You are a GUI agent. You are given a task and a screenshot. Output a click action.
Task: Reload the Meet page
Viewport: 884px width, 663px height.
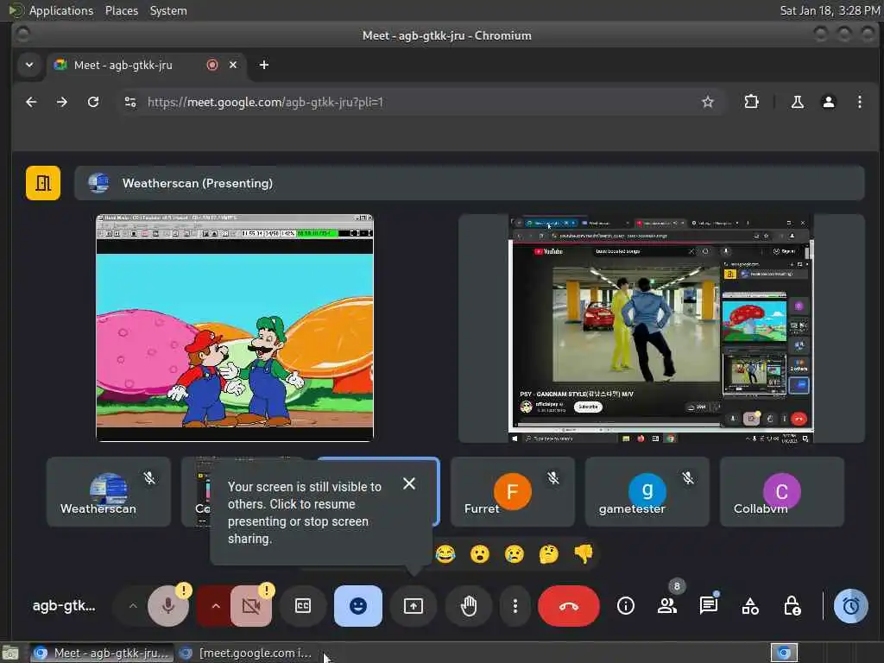coord(93,102)
